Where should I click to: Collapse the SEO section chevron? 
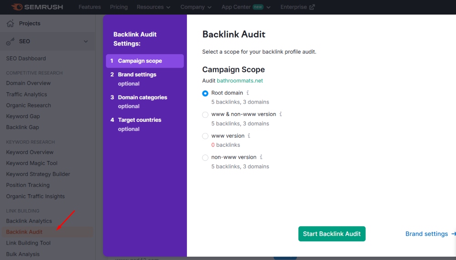click(x=86, y=41)
